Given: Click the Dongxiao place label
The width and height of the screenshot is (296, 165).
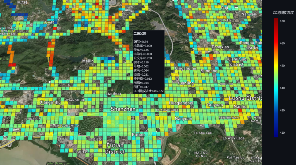Looking at the screenshot, I should 220,47.
